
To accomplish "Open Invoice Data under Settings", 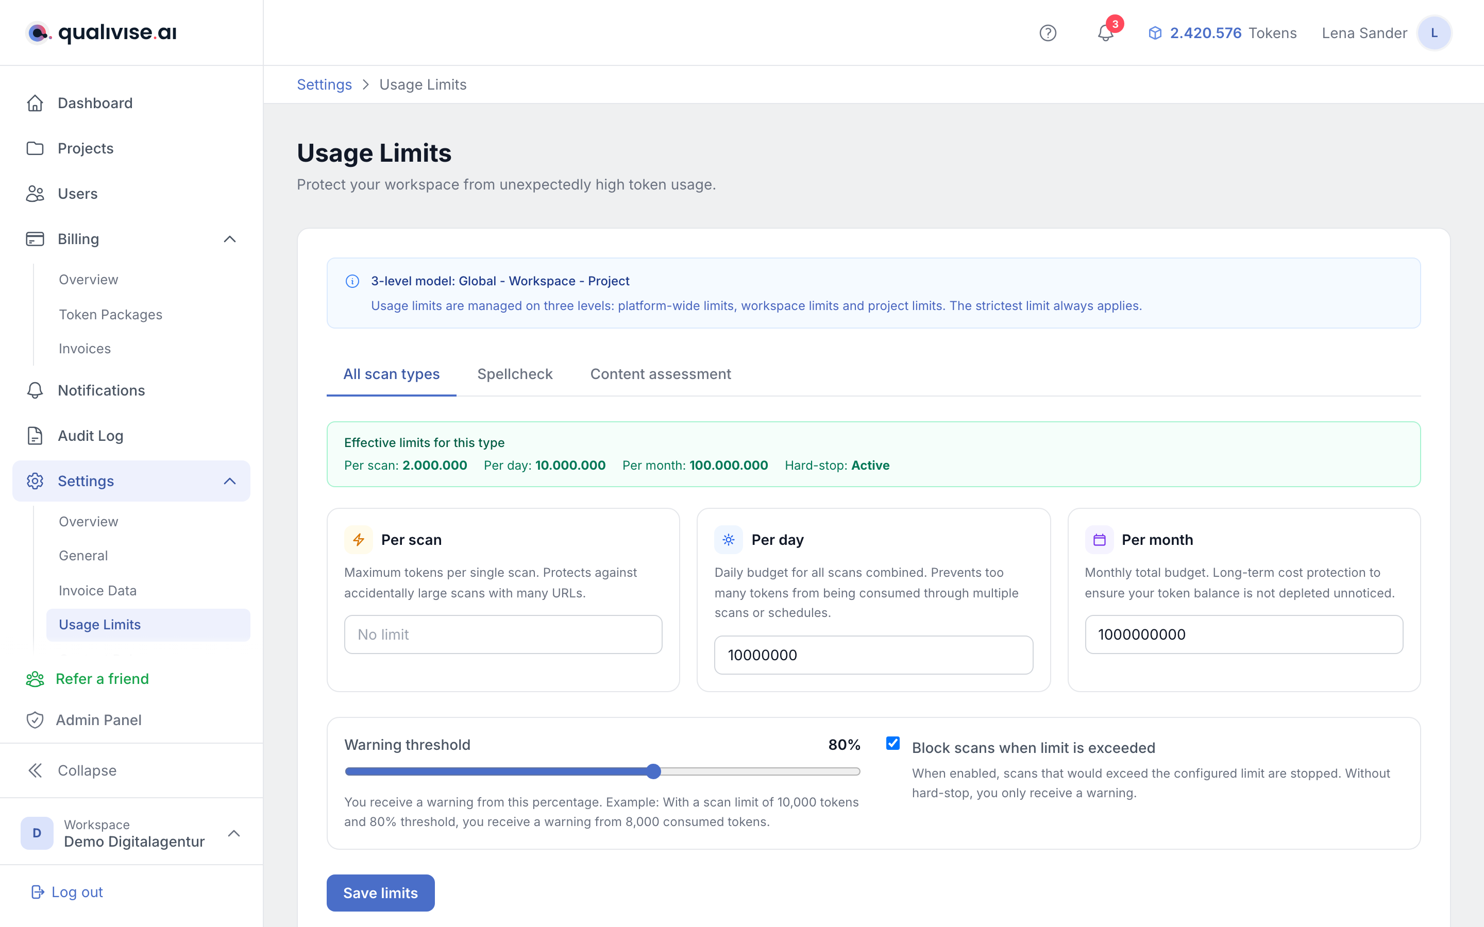I will [97, 590].
